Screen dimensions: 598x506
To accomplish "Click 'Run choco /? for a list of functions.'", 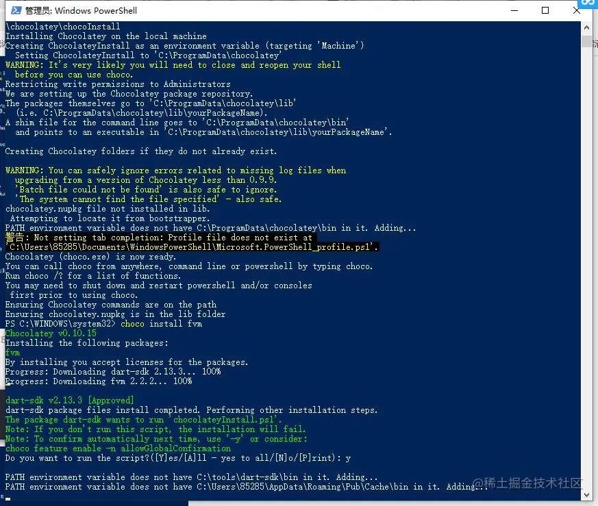I will coord(93,276).
